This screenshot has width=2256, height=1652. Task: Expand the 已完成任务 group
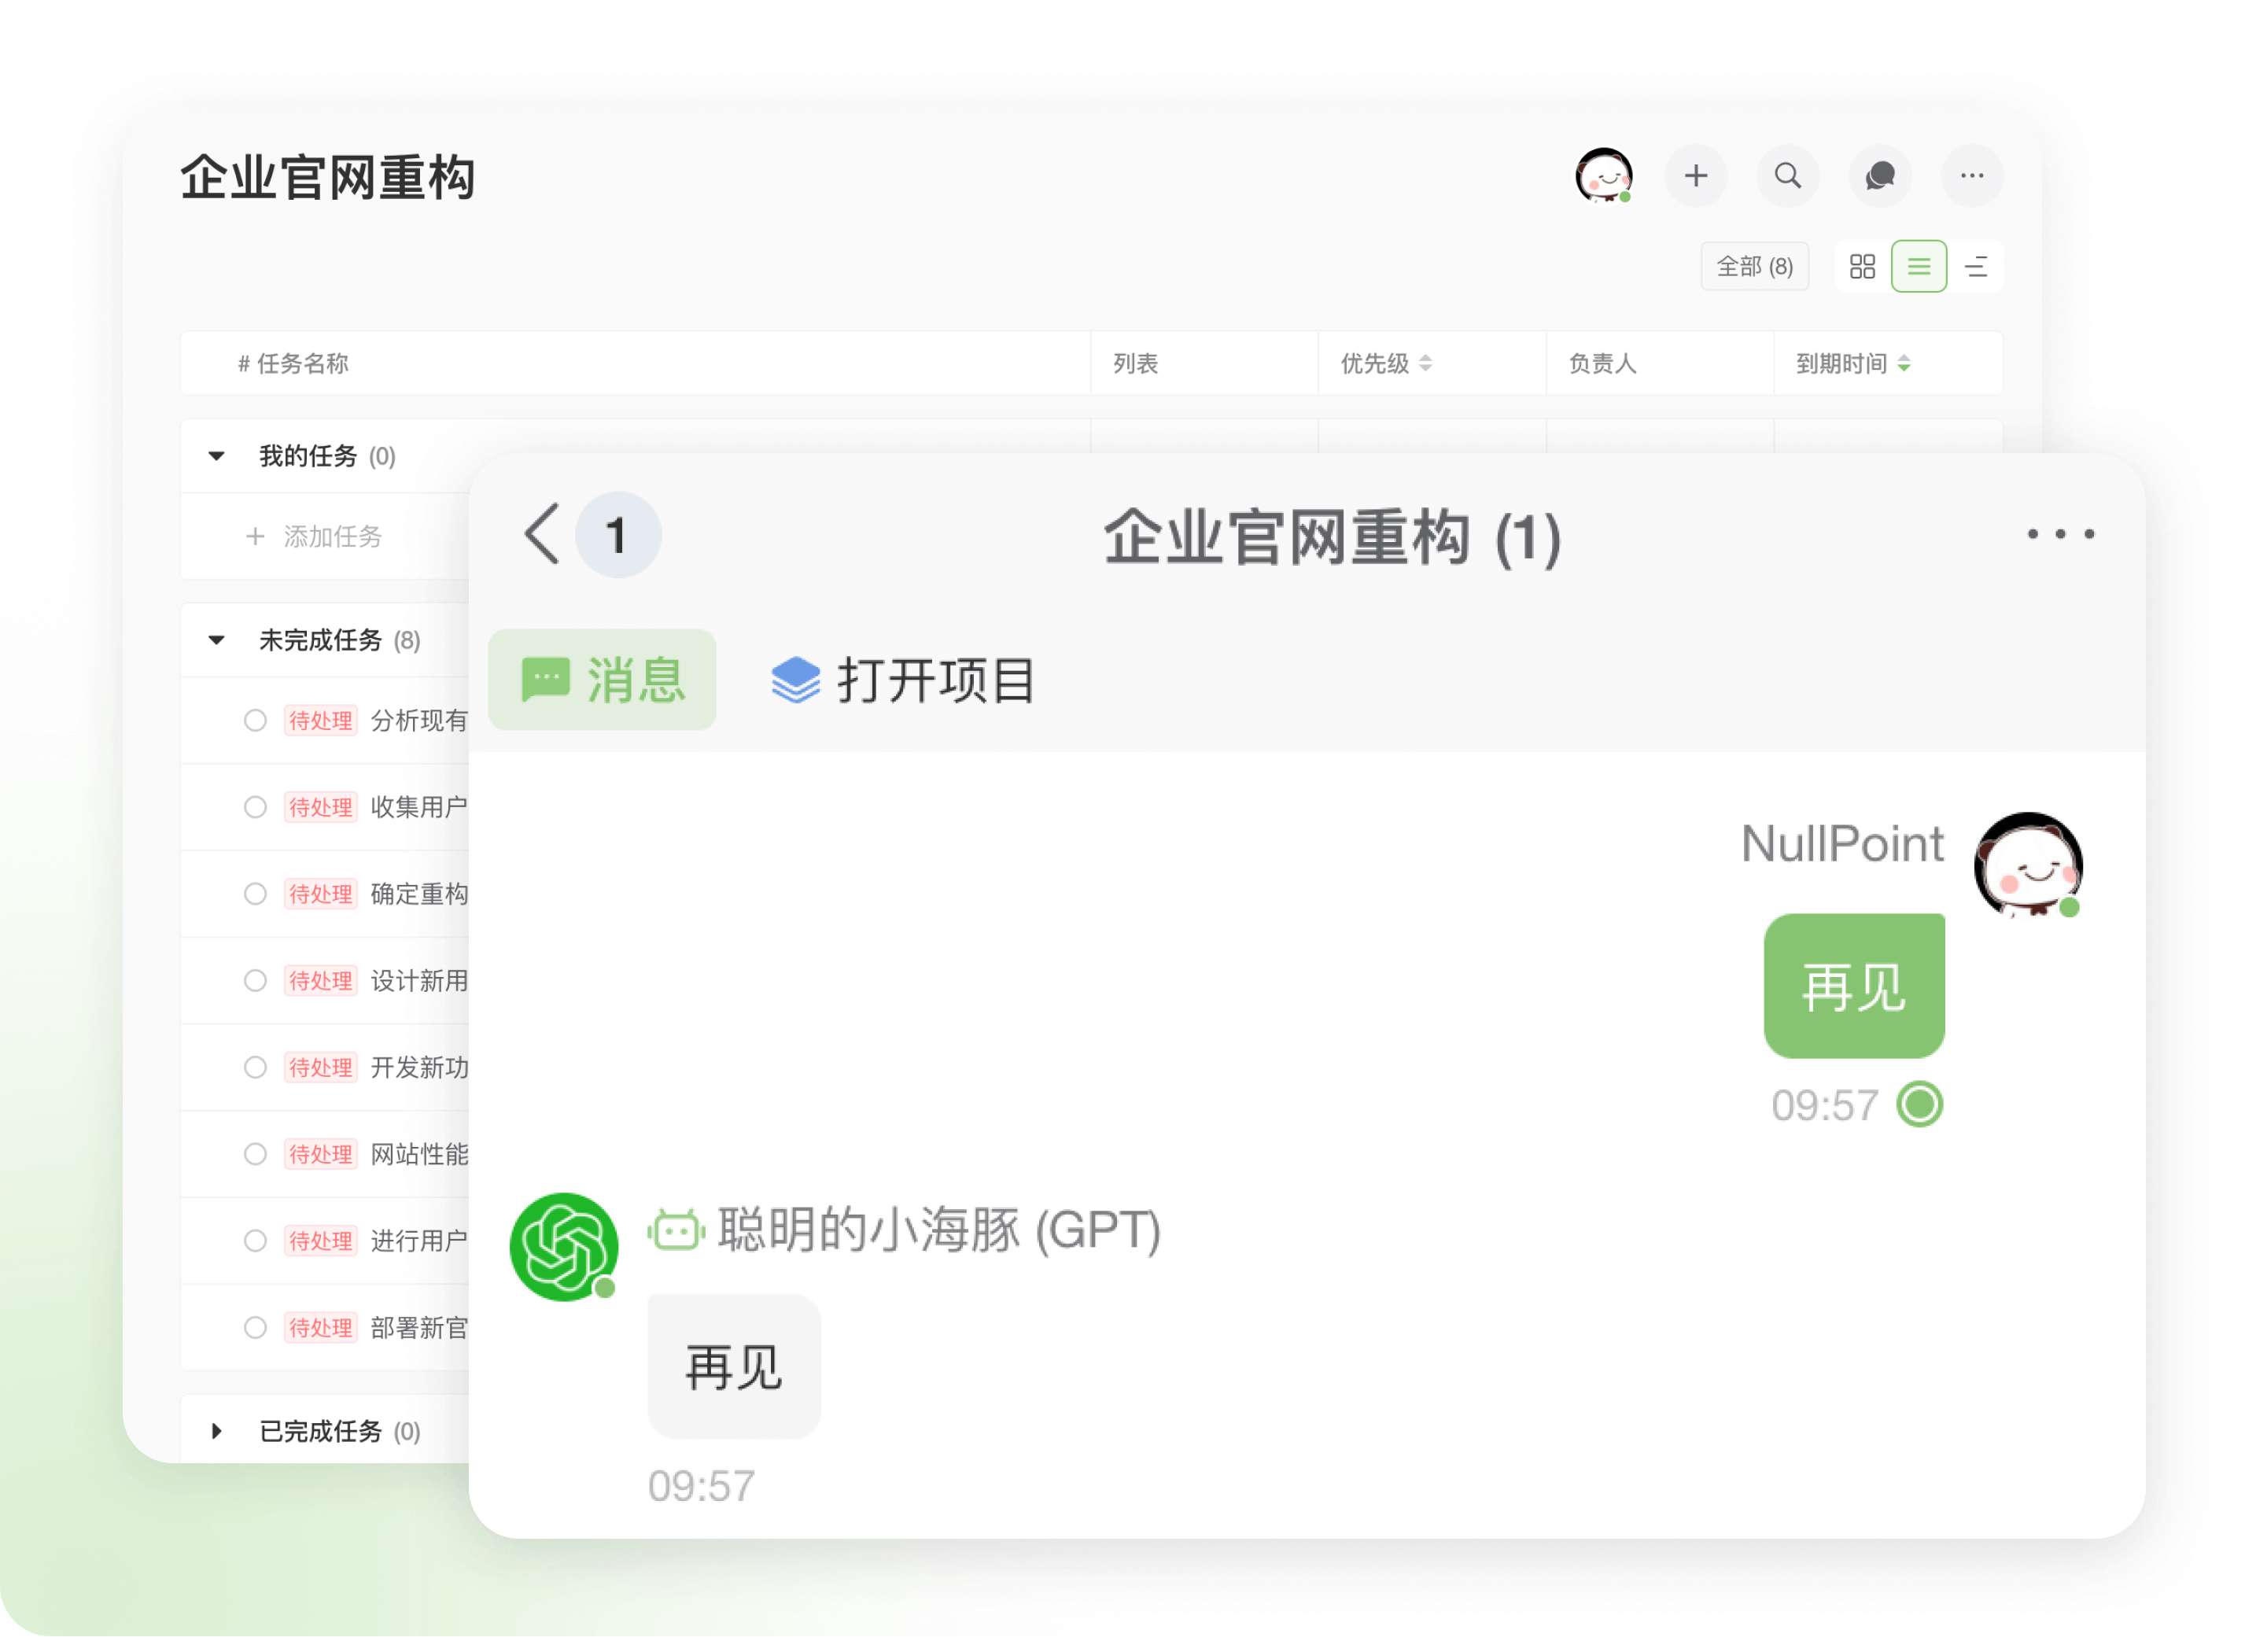216,1431
